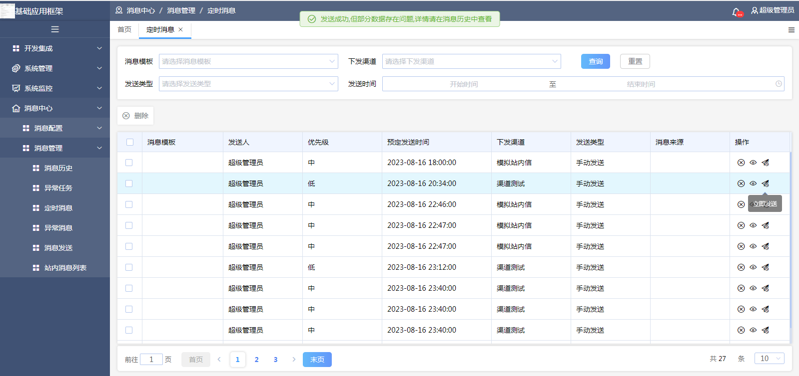The height and width of the screenshot is (376, 799).
Task: Open the tab options menu icon at the right of the tab bar
Action: (x=792, y=30)
